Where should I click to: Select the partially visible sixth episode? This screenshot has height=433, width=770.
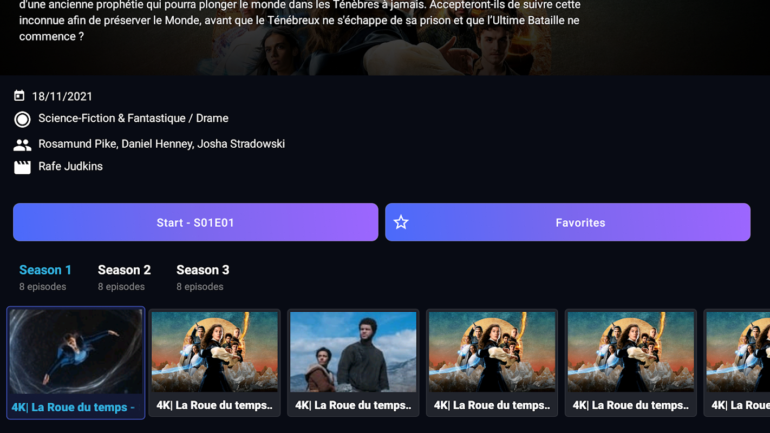tap(737, 363)
